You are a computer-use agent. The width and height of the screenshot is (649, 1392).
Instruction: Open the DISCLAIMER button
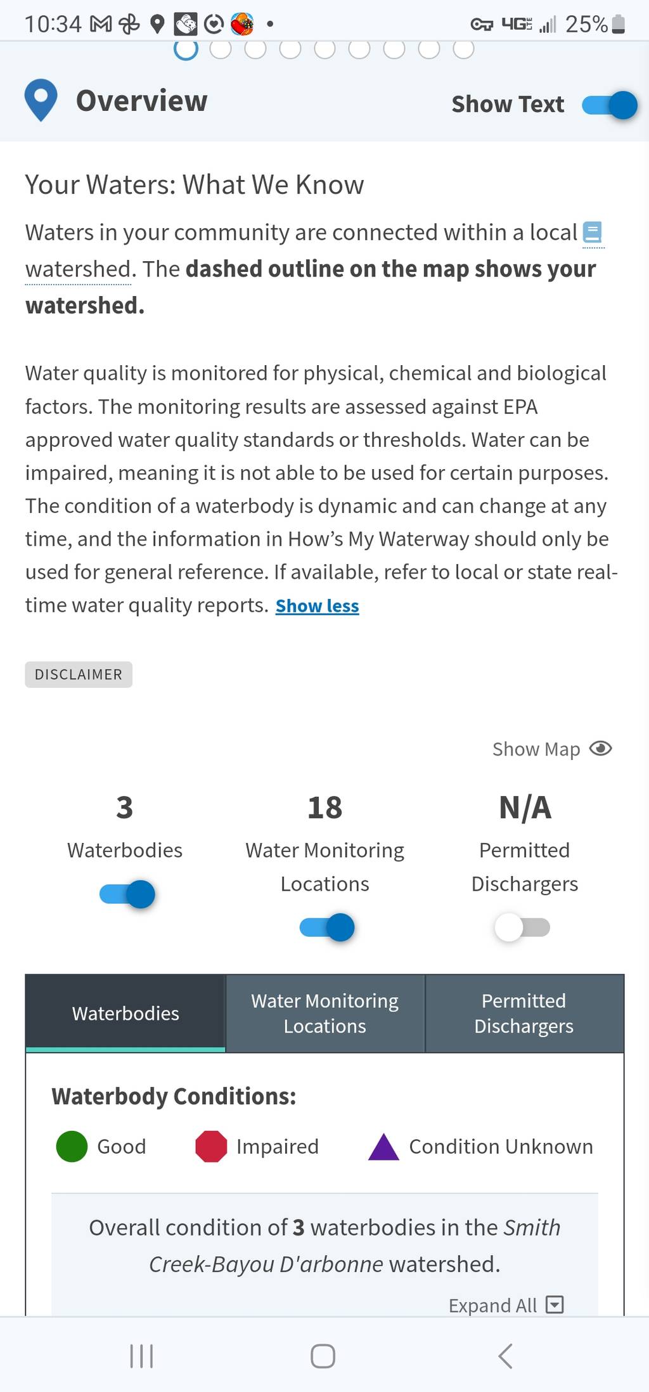(x=79, y=674)
